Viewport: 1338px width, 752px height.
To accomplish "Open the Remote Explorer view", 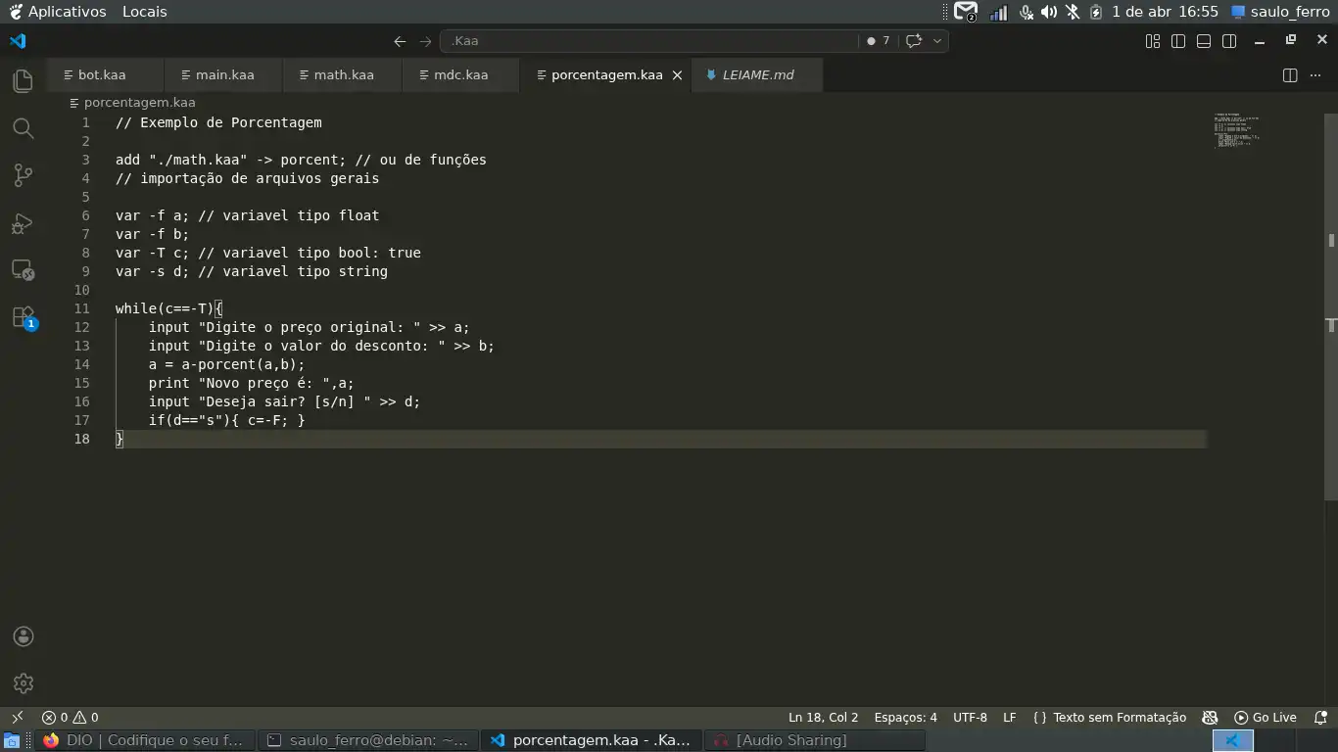I will pyautogui.click(x=23, y=270).
